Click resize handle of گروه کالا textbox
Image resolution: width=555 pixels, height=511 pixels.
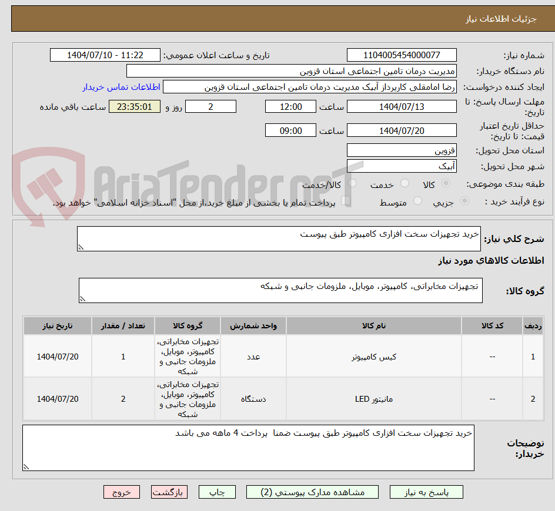tap(83, 300)
